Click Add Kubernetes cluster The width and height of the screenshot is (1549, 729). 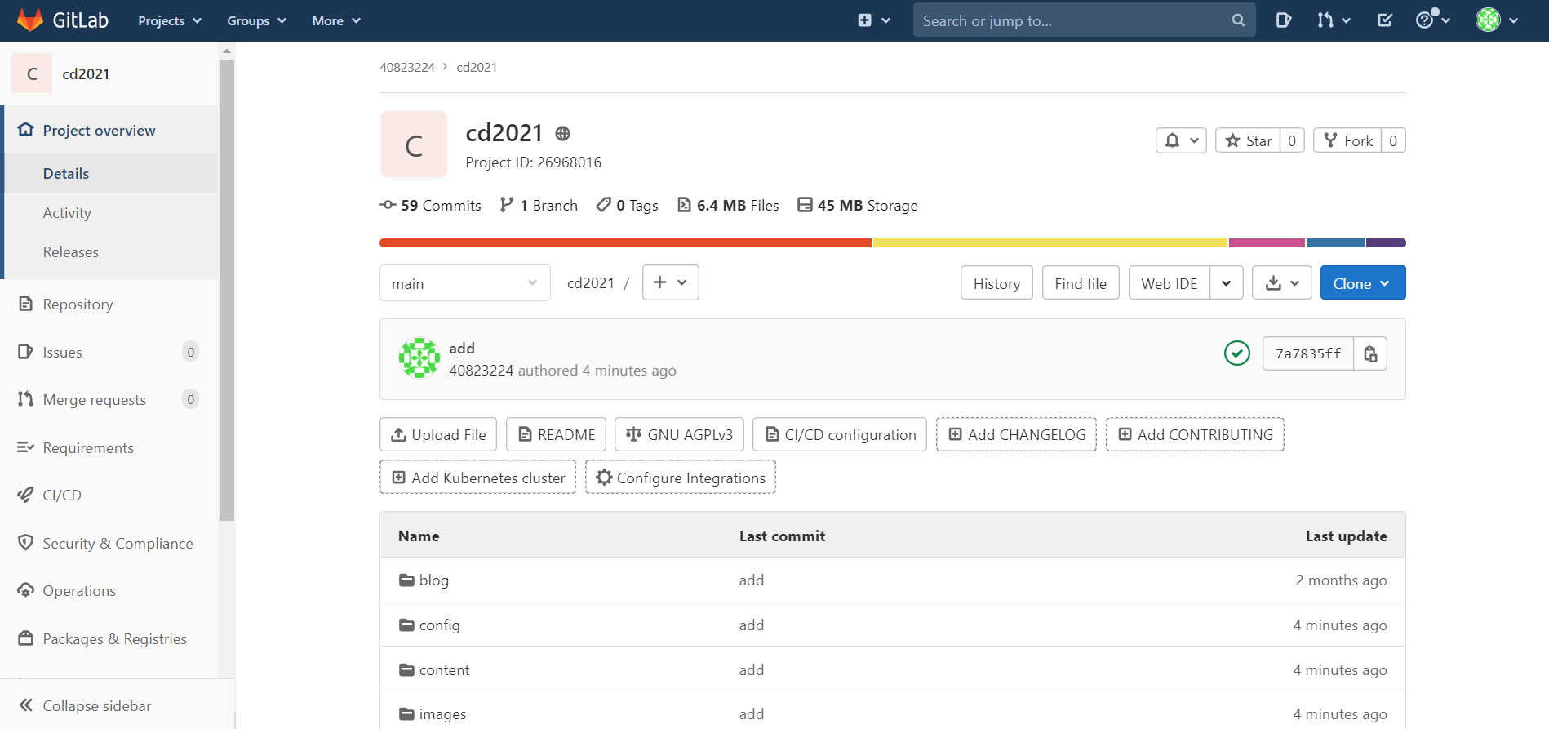click(x=477, y=478)
